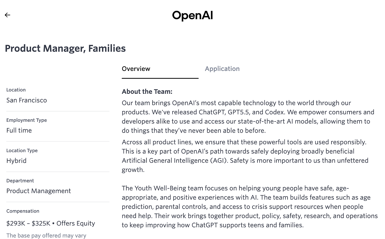This screenshot has width=385, height=239.
Task: Click the Department field label
Action: pos(20,181)
